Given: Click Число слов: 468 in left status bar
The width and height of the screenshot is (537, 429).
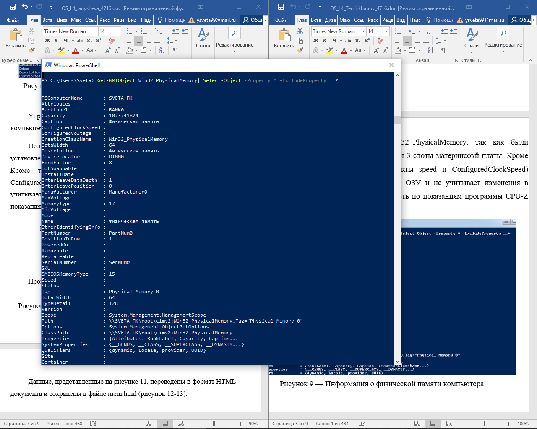Looking at the screenshot, I should point(65,424).
